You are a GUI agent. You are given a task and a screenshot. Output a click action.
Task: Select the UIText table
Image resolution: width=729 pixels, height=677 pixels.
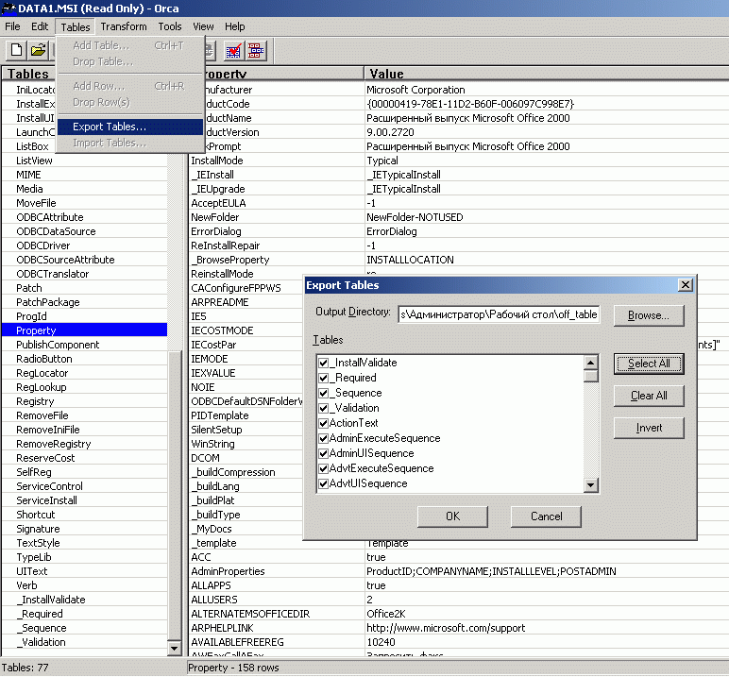click(x=84, y=571)
